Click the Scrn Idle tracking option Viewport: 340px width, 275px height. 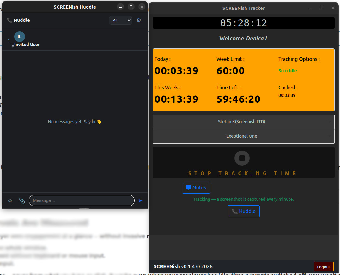[x=288, y=71]
